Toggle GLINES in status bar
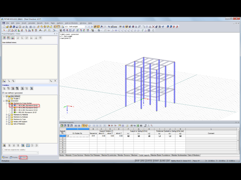 click(x=163, y=161)
